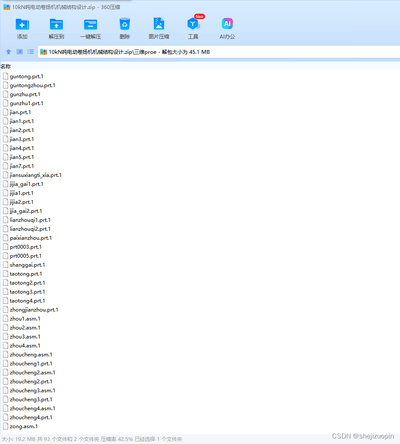Select file zhou2.asm.1

tap(22, 328)
